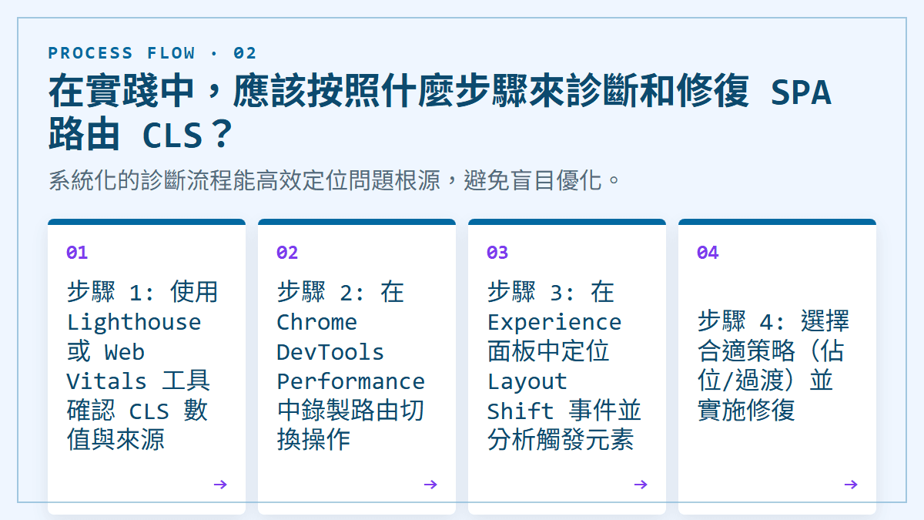Click the PROCESS FLOW · 02 heading label

click(x=152, y=53)
